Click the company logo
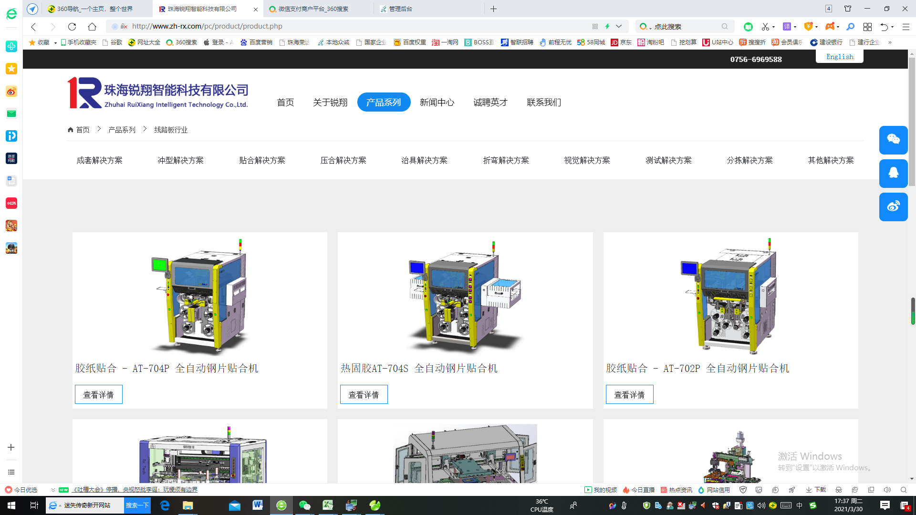 (x=157, y=93)
